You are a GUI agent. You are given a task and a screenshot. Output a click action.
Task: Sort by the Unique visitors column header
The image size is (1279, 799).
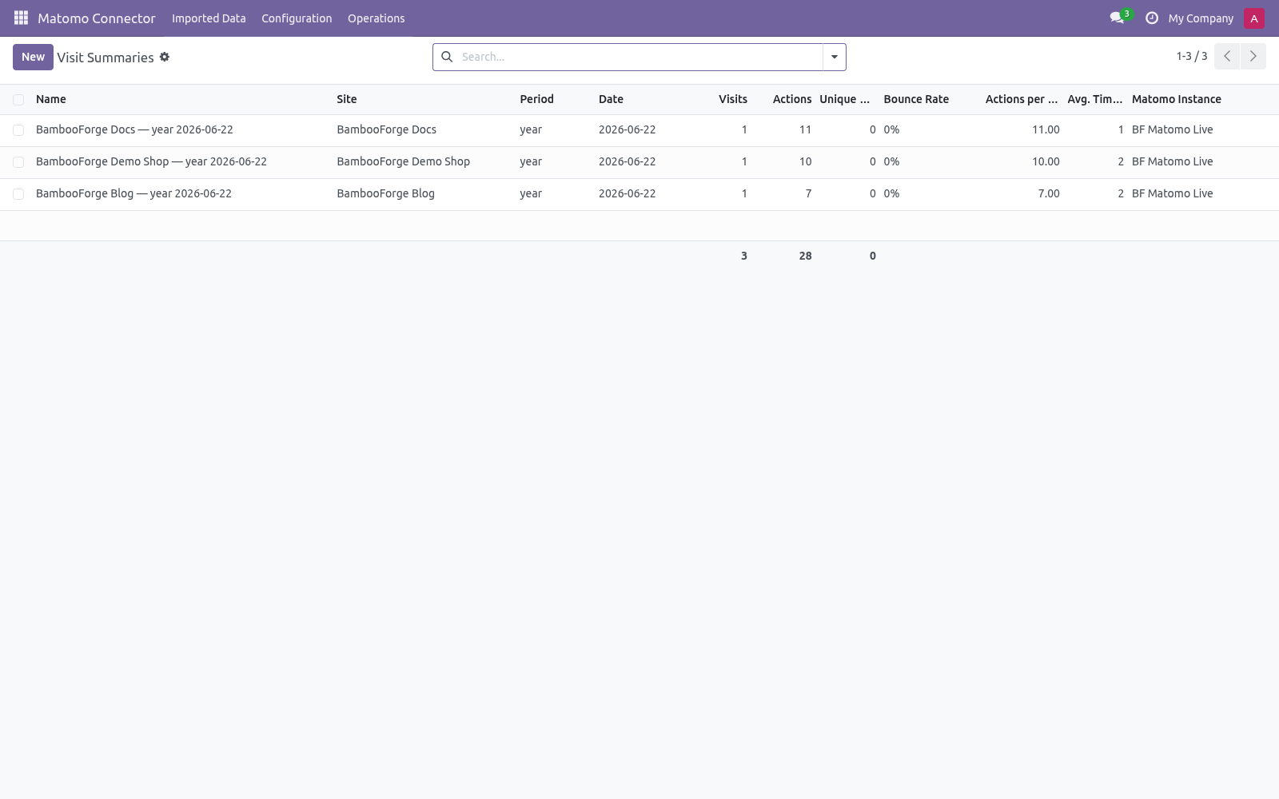[x=844, y=99]
